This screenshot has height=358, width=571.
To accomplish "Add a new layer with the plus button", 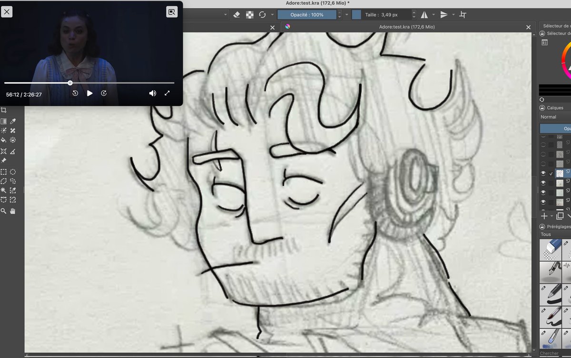I will 544,216.
